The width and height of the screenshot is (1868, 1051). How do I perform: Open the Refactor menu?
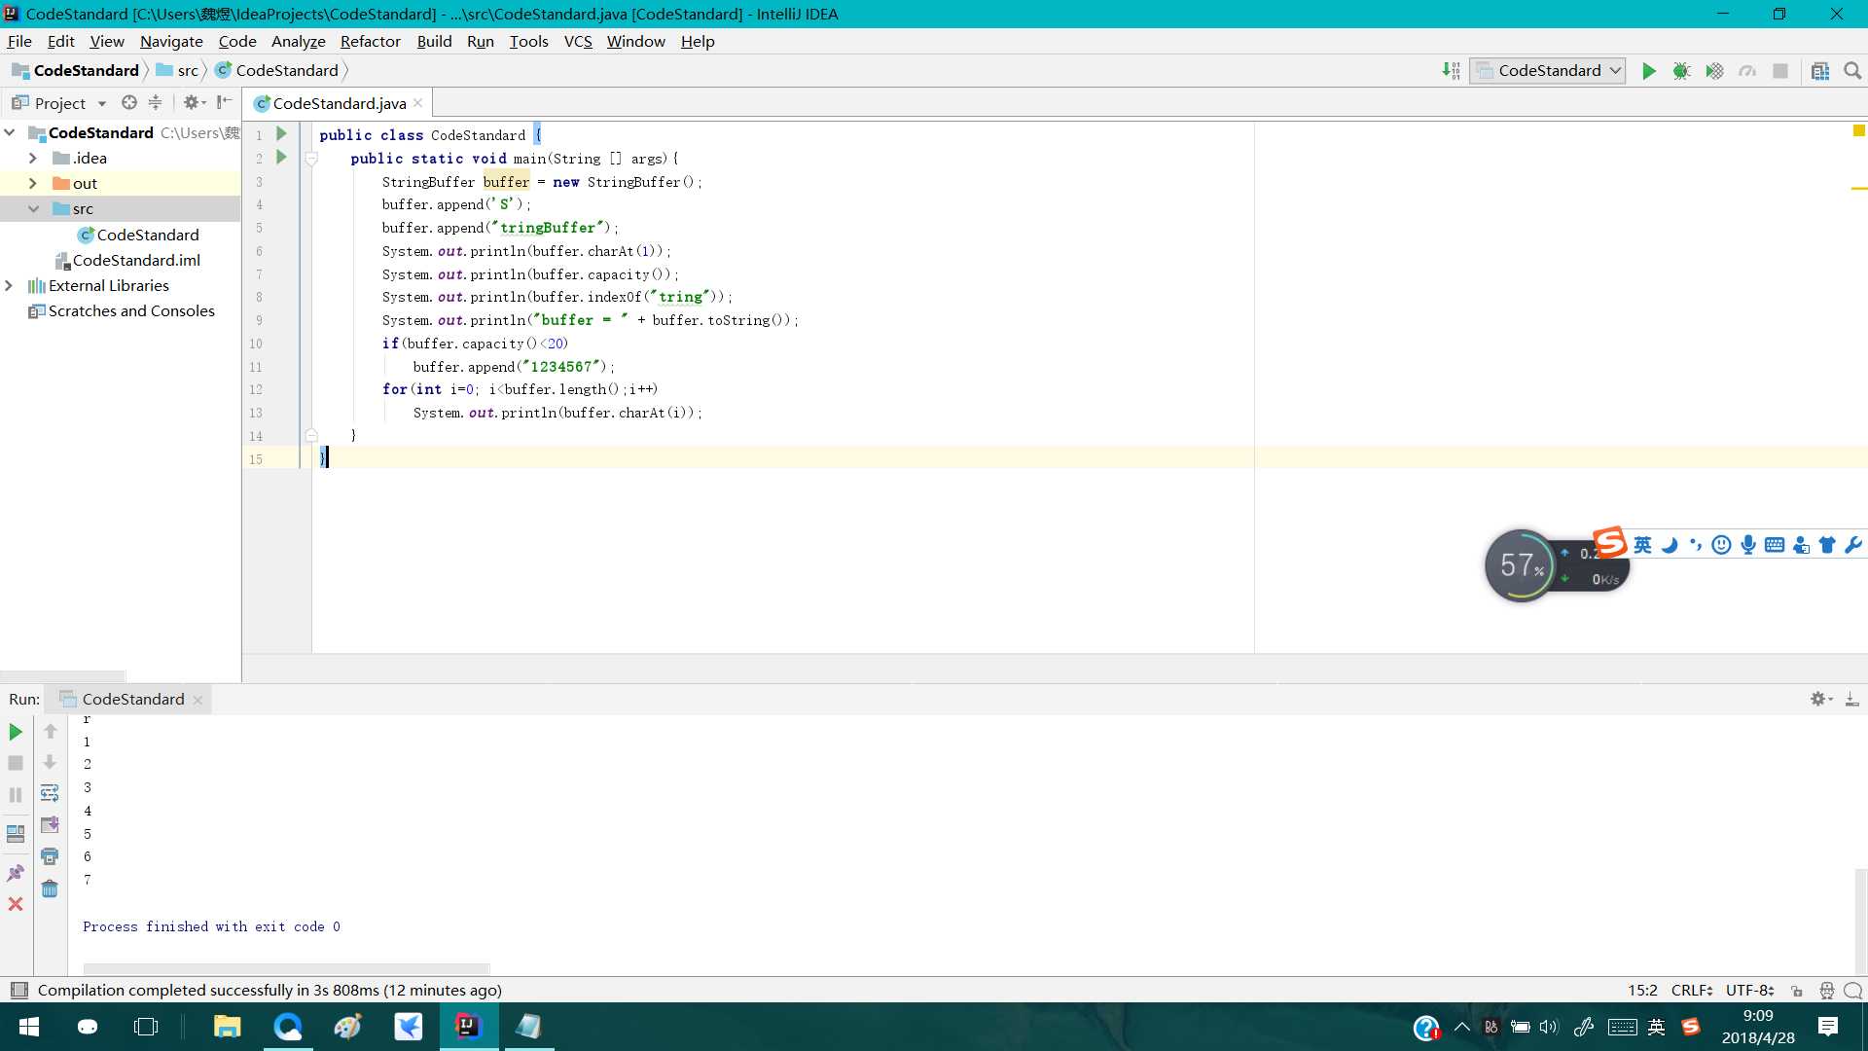(370, 41)
